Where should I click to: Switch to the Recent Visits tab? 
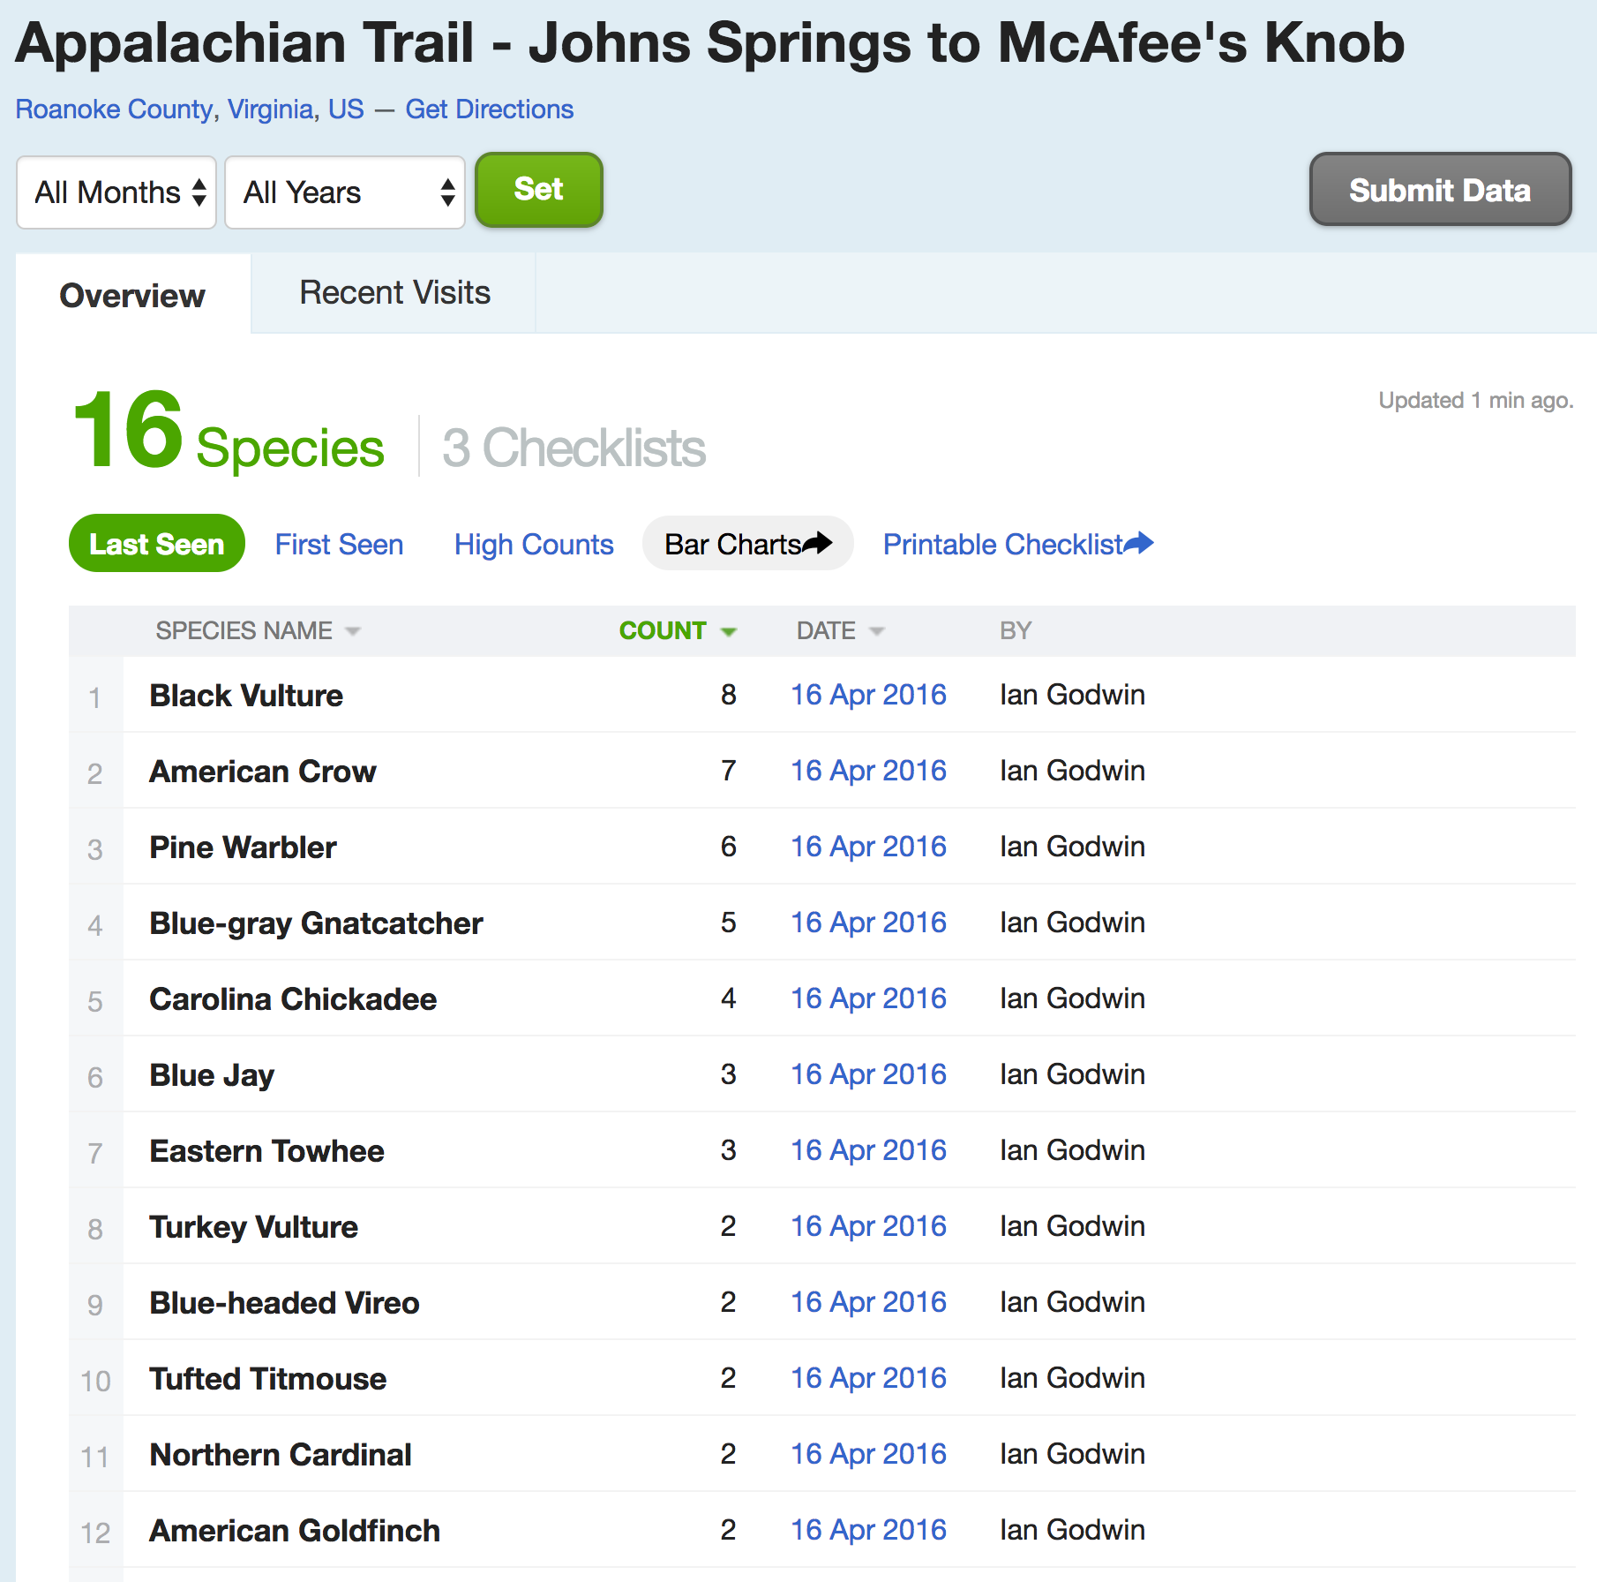pos(394,293)
